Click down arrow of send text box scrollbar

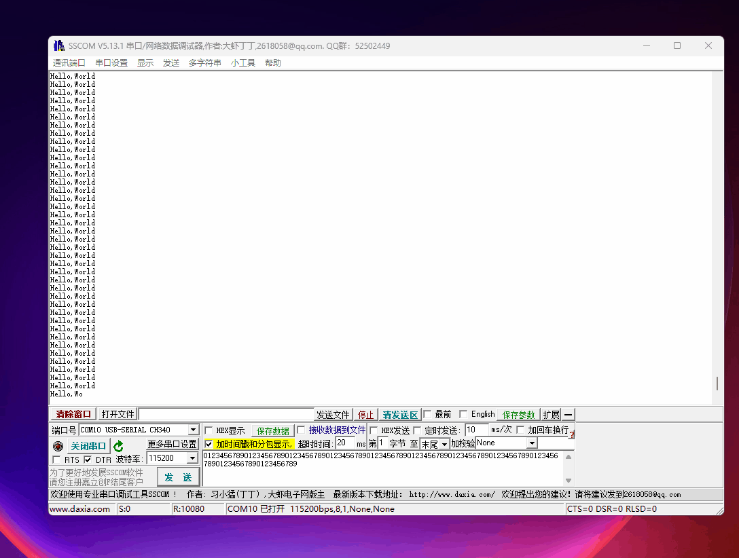pos(569,481)
